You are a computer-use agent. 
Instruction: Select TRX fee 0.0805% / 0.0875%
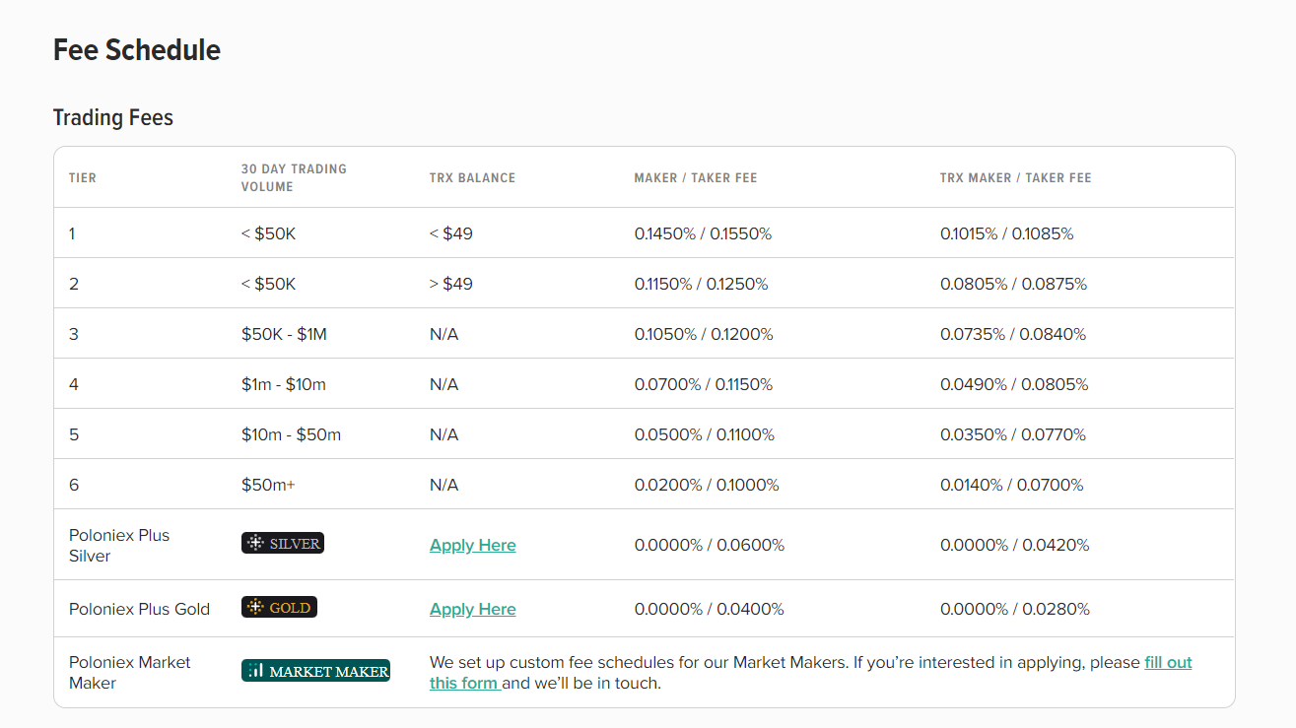(1014, 284)
